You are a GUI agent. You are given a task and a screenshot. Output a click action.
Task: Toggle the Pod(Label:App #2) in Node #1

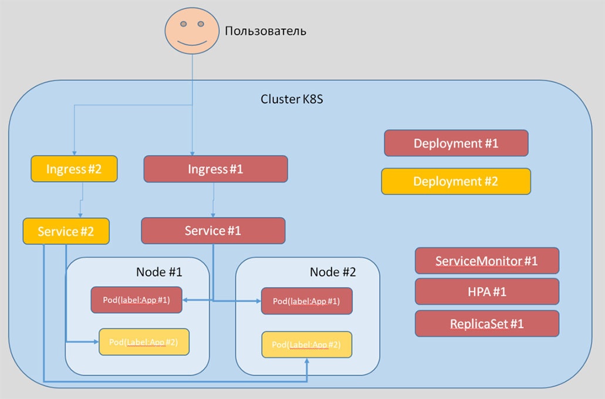pos(144,342)
